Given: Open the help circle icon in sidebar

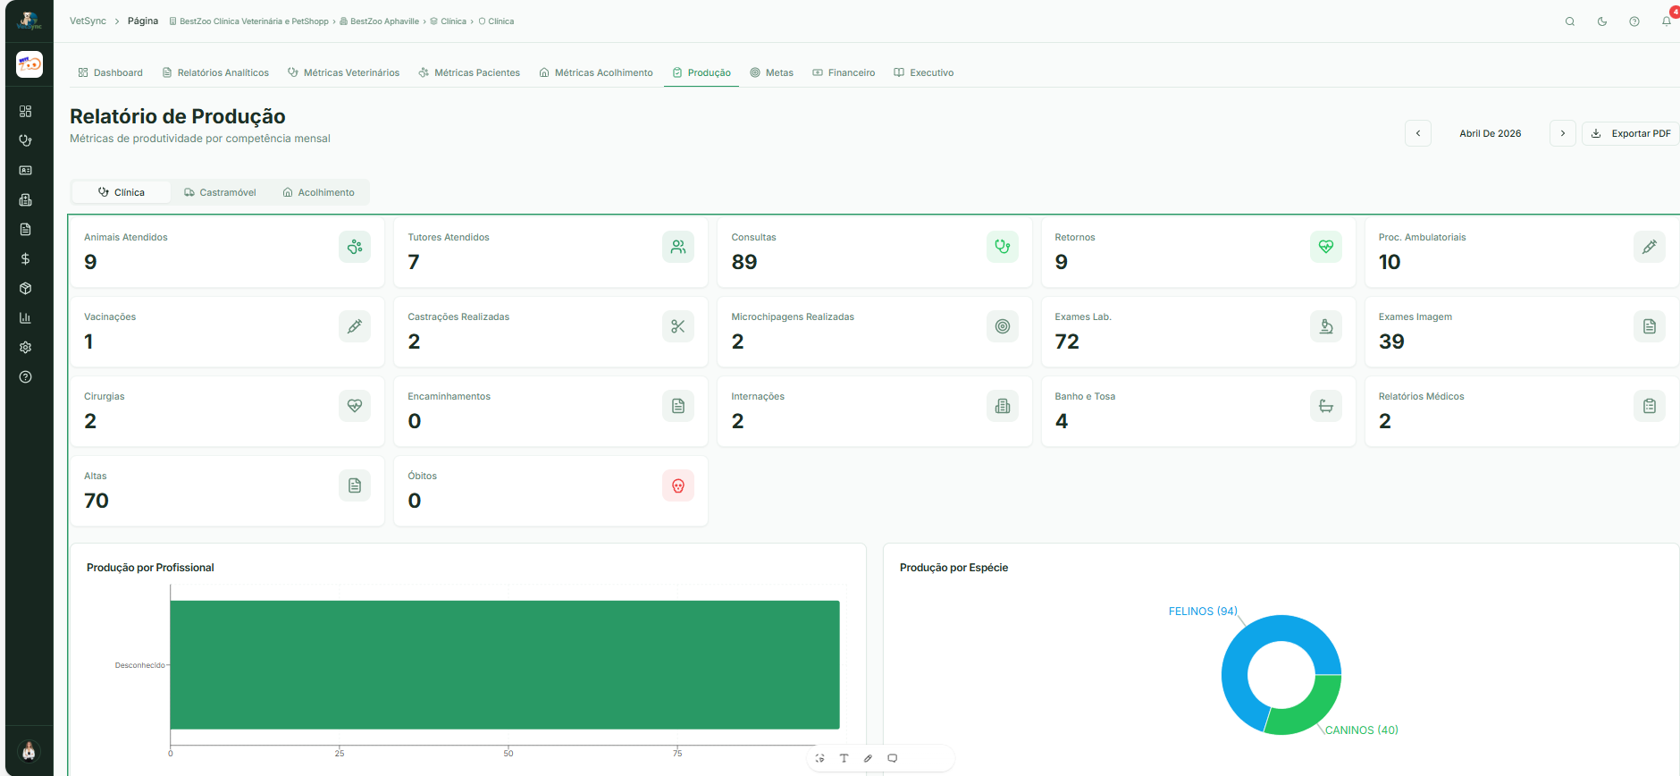Looking at the screenshot, I should [x=26, y=376].
